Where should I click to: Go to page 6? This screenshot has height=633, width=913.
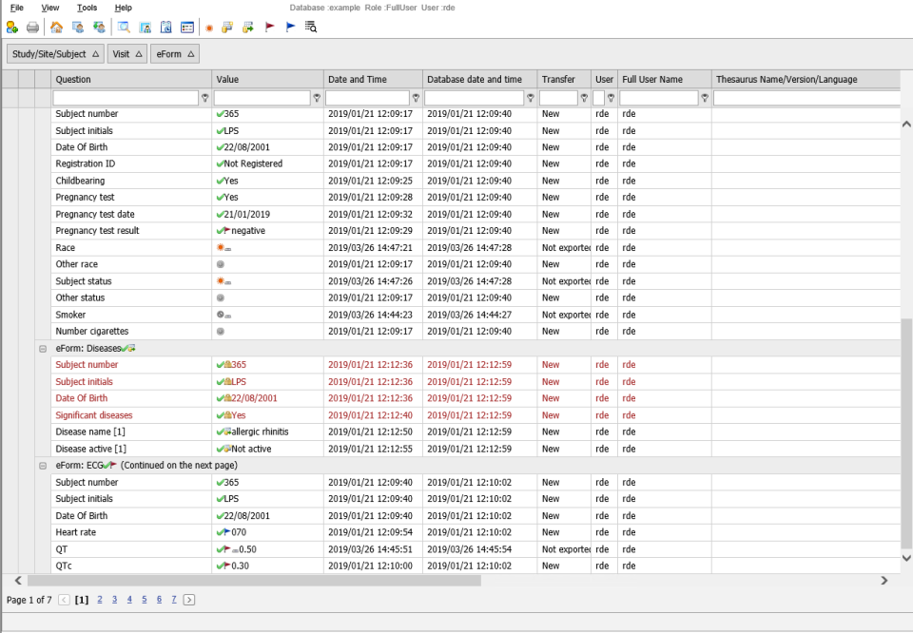pyautogui.click(x=159, y=599)
